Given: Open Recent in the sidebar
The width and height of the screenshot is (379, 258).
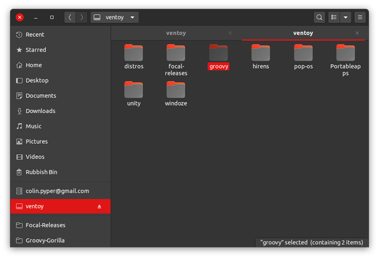Looking at the screenshot, I should pyautogui.click(x=60, y=35).
